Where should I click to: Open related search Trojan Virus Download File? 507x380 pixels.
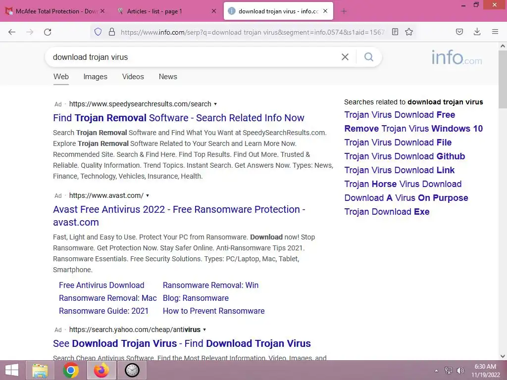398,142
